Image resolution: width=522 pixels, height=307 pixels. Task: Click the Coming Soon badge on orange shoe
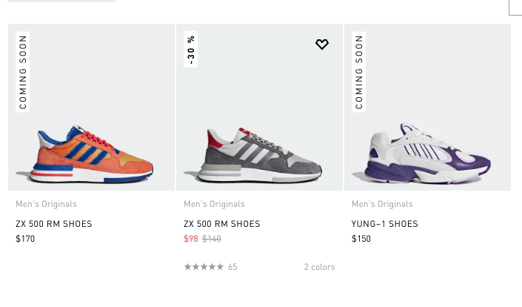(x=23, y=72)
